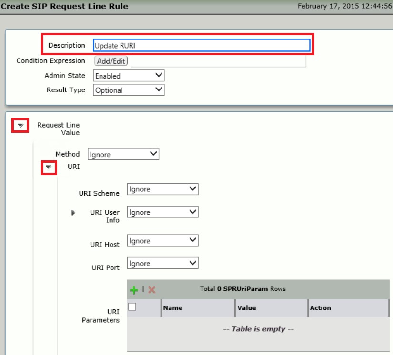
Task: Click the red X delete-row icon
Action: pos(152,289)
